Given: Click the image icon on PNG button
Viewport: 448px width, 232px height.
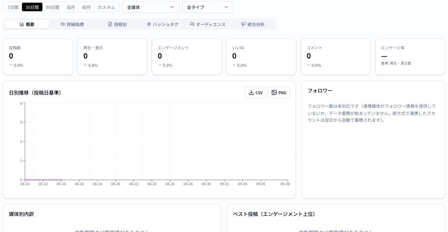Looking at the screenshot, I should click(x=274, y=92).
